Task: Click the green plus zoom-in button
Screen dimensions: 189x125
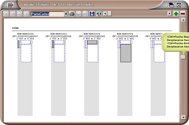Action: click(176, 14)
